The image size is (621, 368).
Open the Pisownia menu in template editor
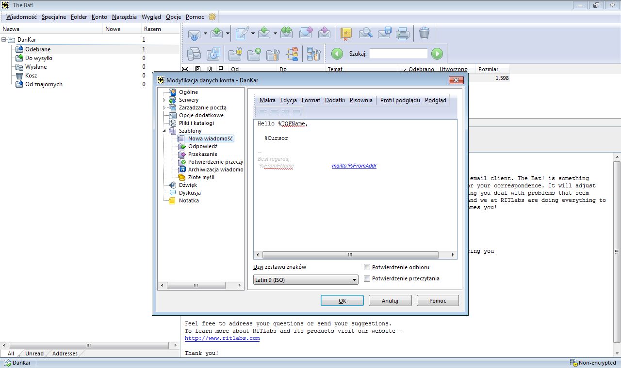(361, 100)
